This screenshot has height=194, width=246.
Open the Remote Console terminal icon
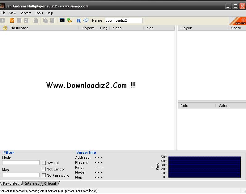(x=62, y=20)
